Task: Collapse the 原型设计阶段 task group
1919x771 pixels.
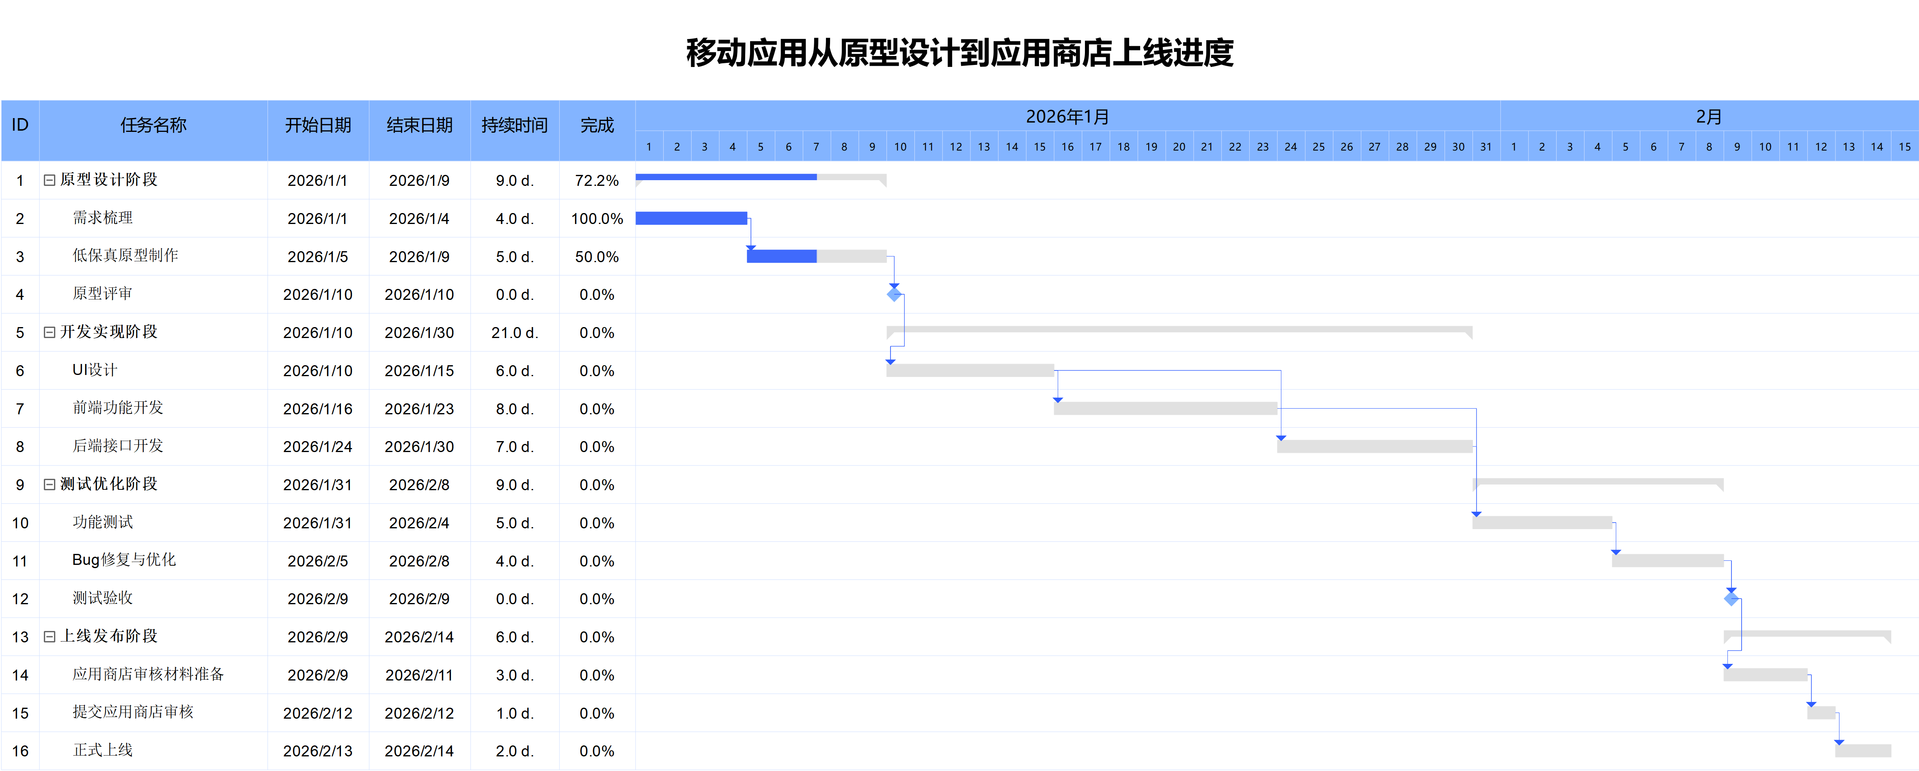Action: (x=49, y=180)
